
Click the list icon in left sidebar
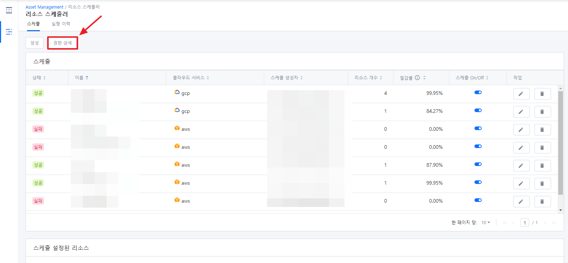[9, 32]
